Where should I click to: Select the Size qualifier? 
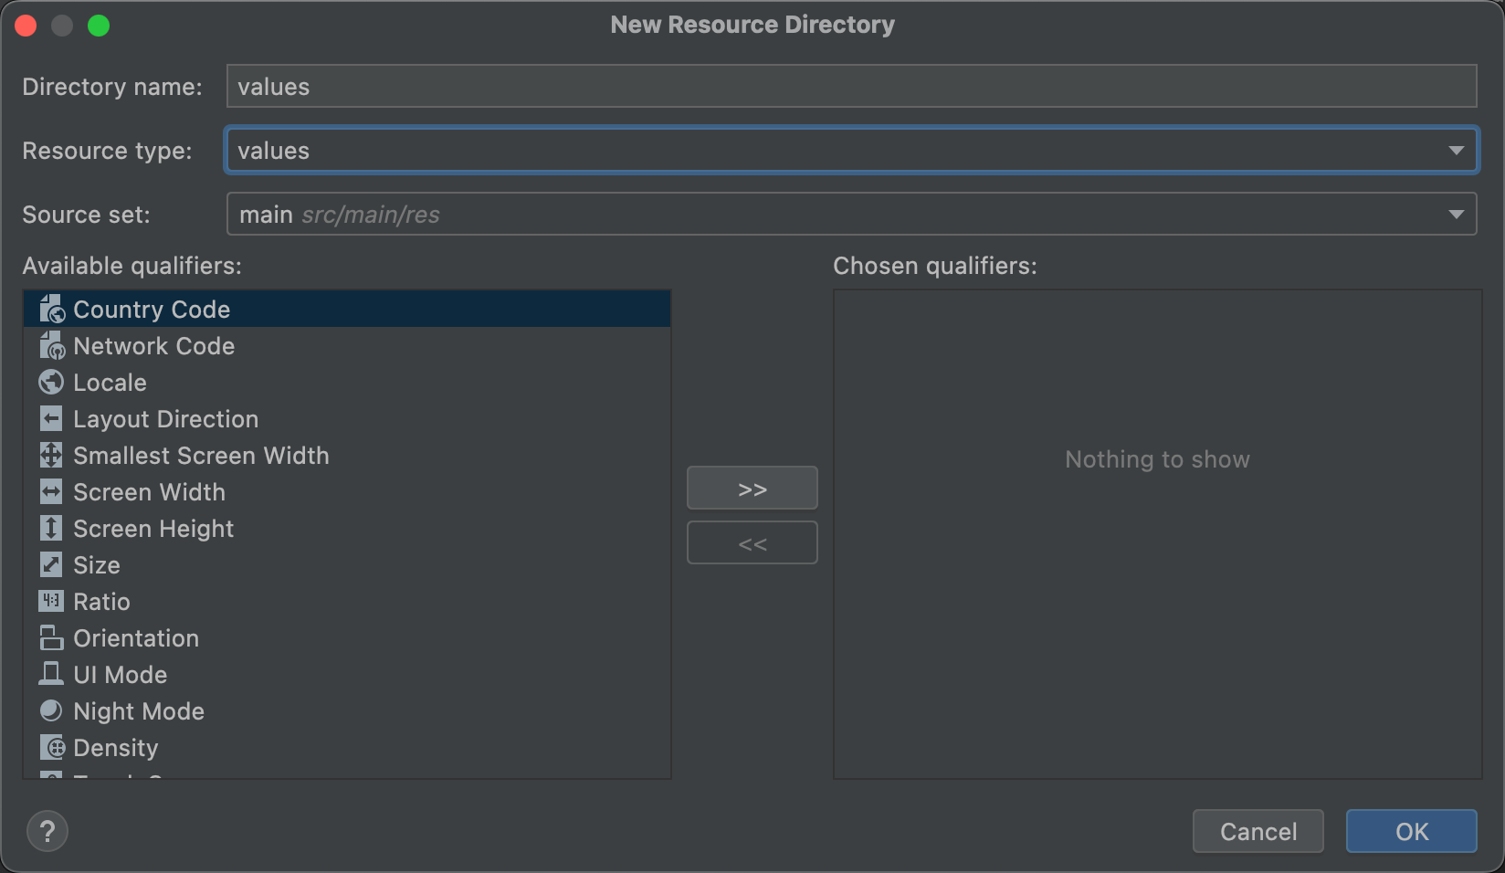click(x=96, y=564)
